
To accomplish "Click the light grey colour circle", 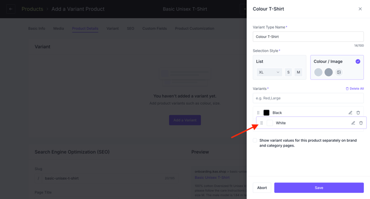I will tap(318, 72).
